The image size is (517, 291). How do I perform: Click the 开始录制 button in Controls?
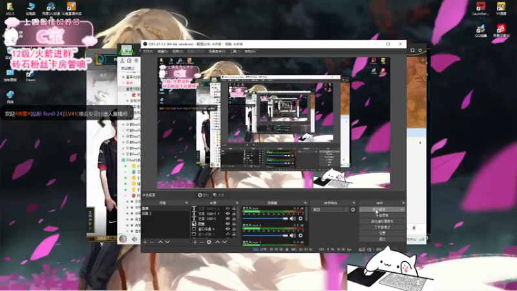click(x=382, y=215)
